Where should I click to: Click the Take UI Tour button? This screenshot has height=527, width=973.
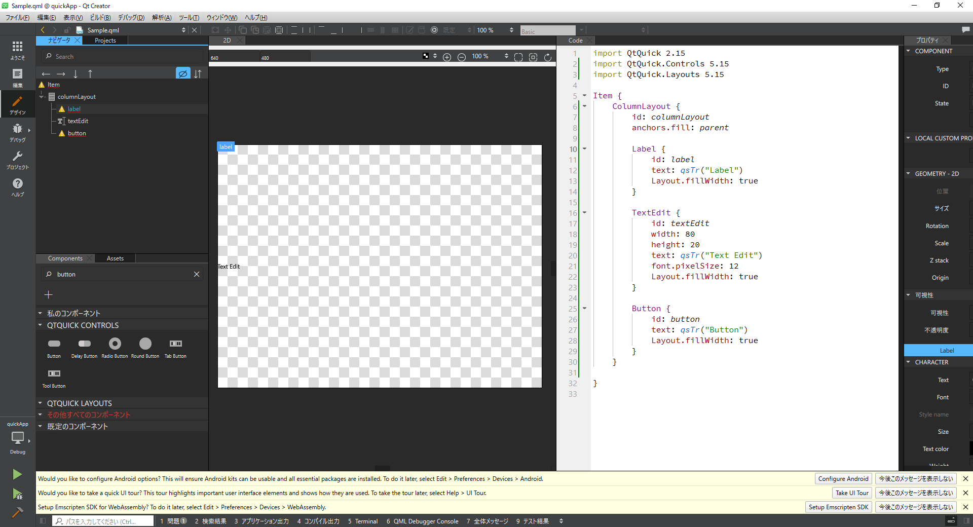pyautogui.click(x=852, y=493)
